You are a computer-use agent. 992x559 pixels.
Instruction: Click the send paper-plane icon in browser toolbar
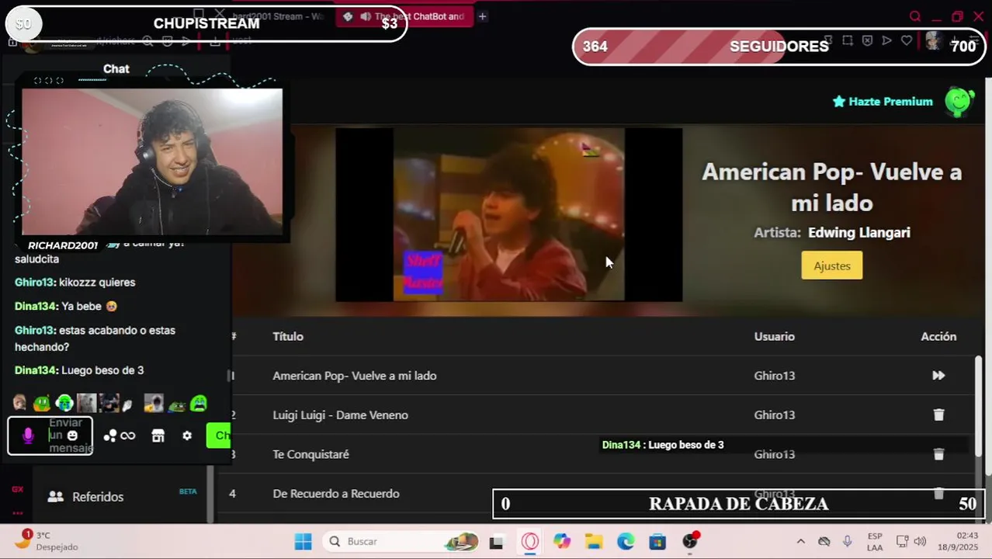pyautogui.click(x=886, y=40)
